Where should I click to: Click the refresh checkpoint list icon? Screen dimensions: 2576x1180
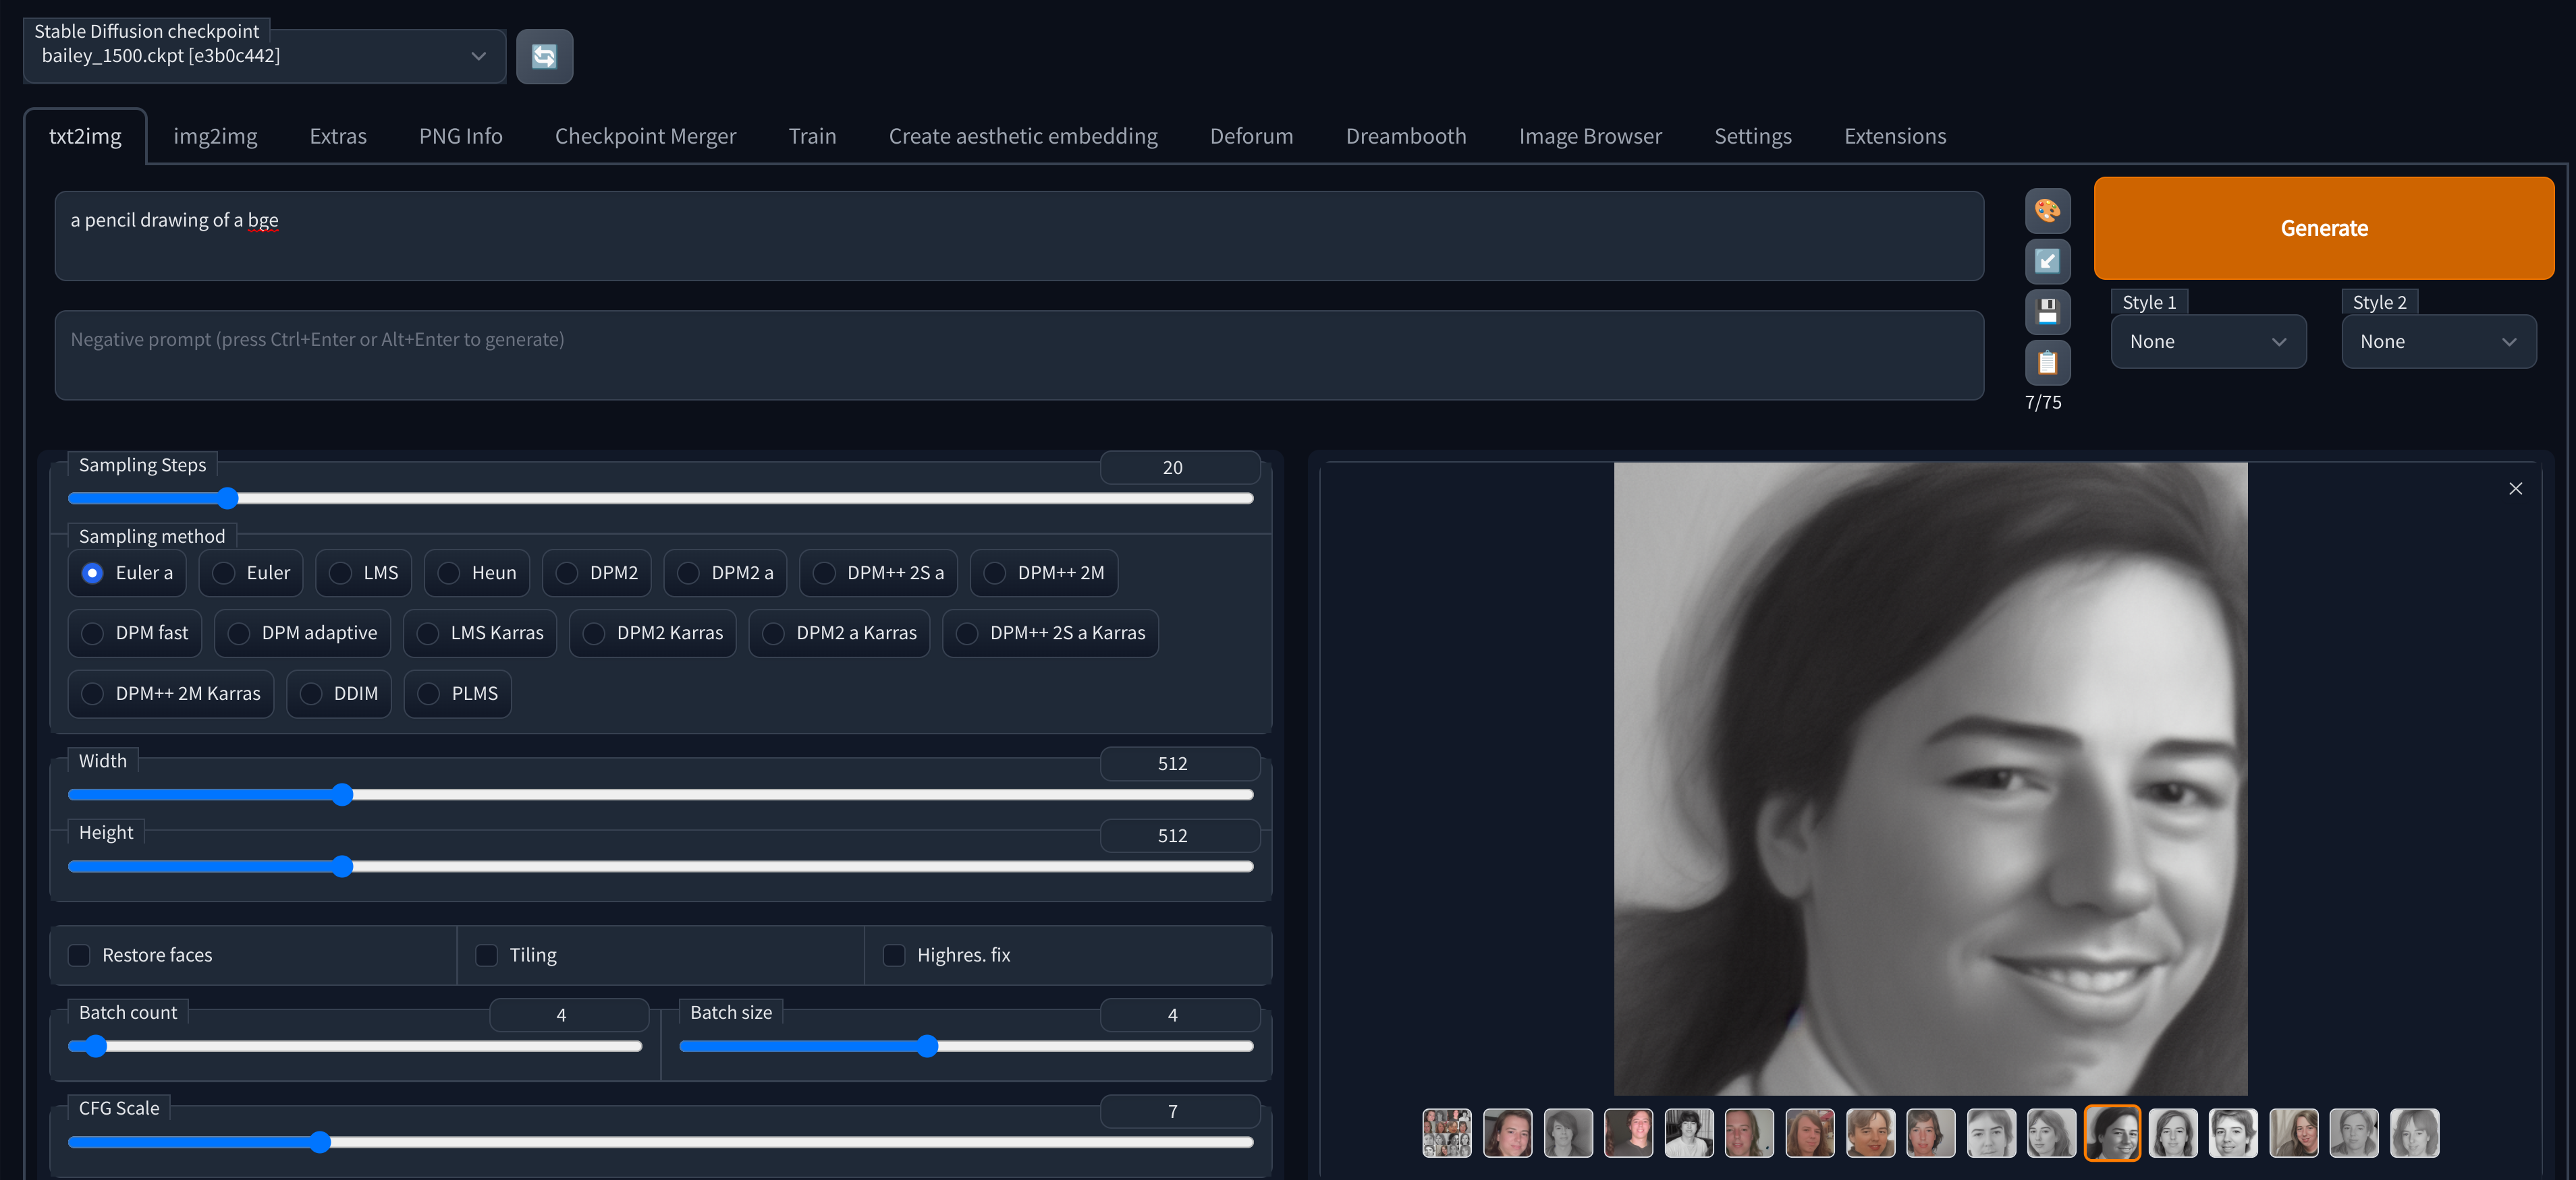[x=544, y=56]
